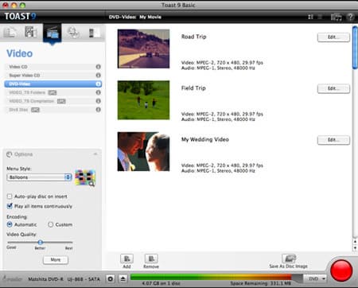Select the My Wedding Video thumbnail
This screenshot has width=358, height=288.
(x=143, y=151)
